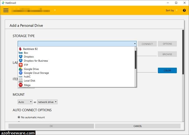Viewport: 189px width, 135px height.
Task: Click the Google Drive triangle icon
Action: pyautogui.click(x=21, y=69)
